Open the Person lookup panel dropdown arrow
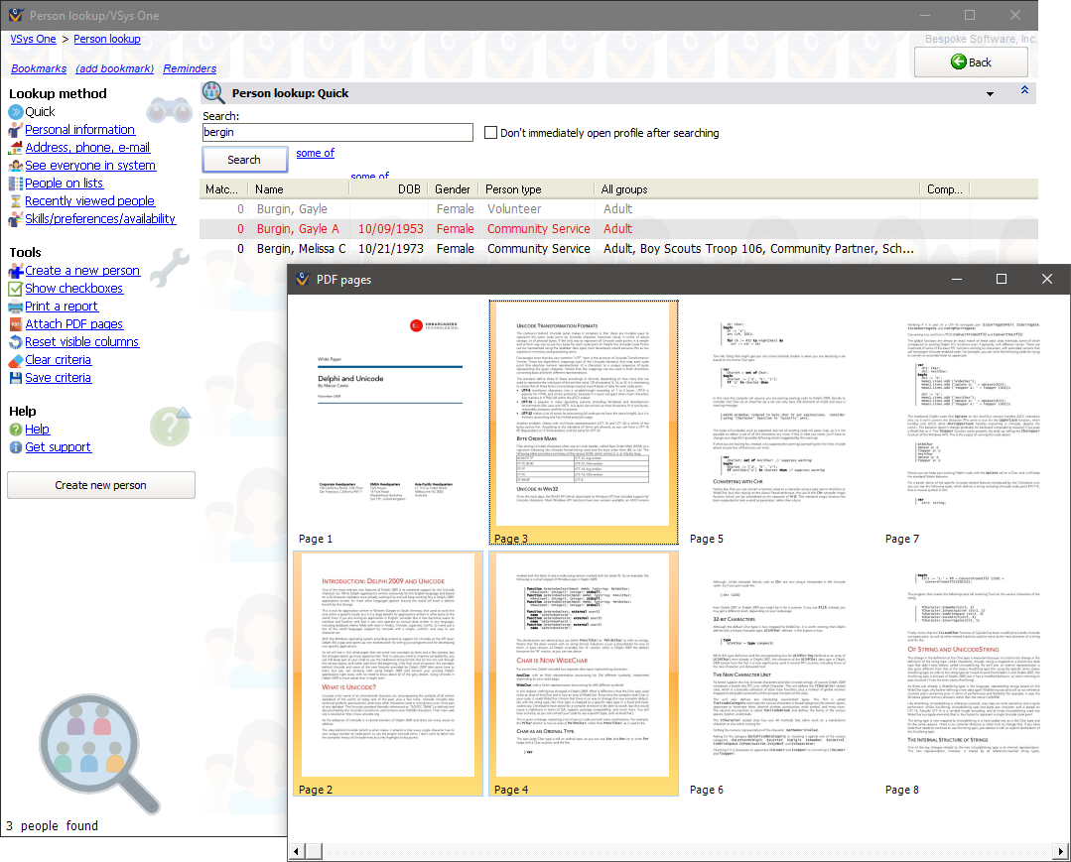Viewport: 1071px width, 862px height. pyautogui.click(x=990, y=94)
